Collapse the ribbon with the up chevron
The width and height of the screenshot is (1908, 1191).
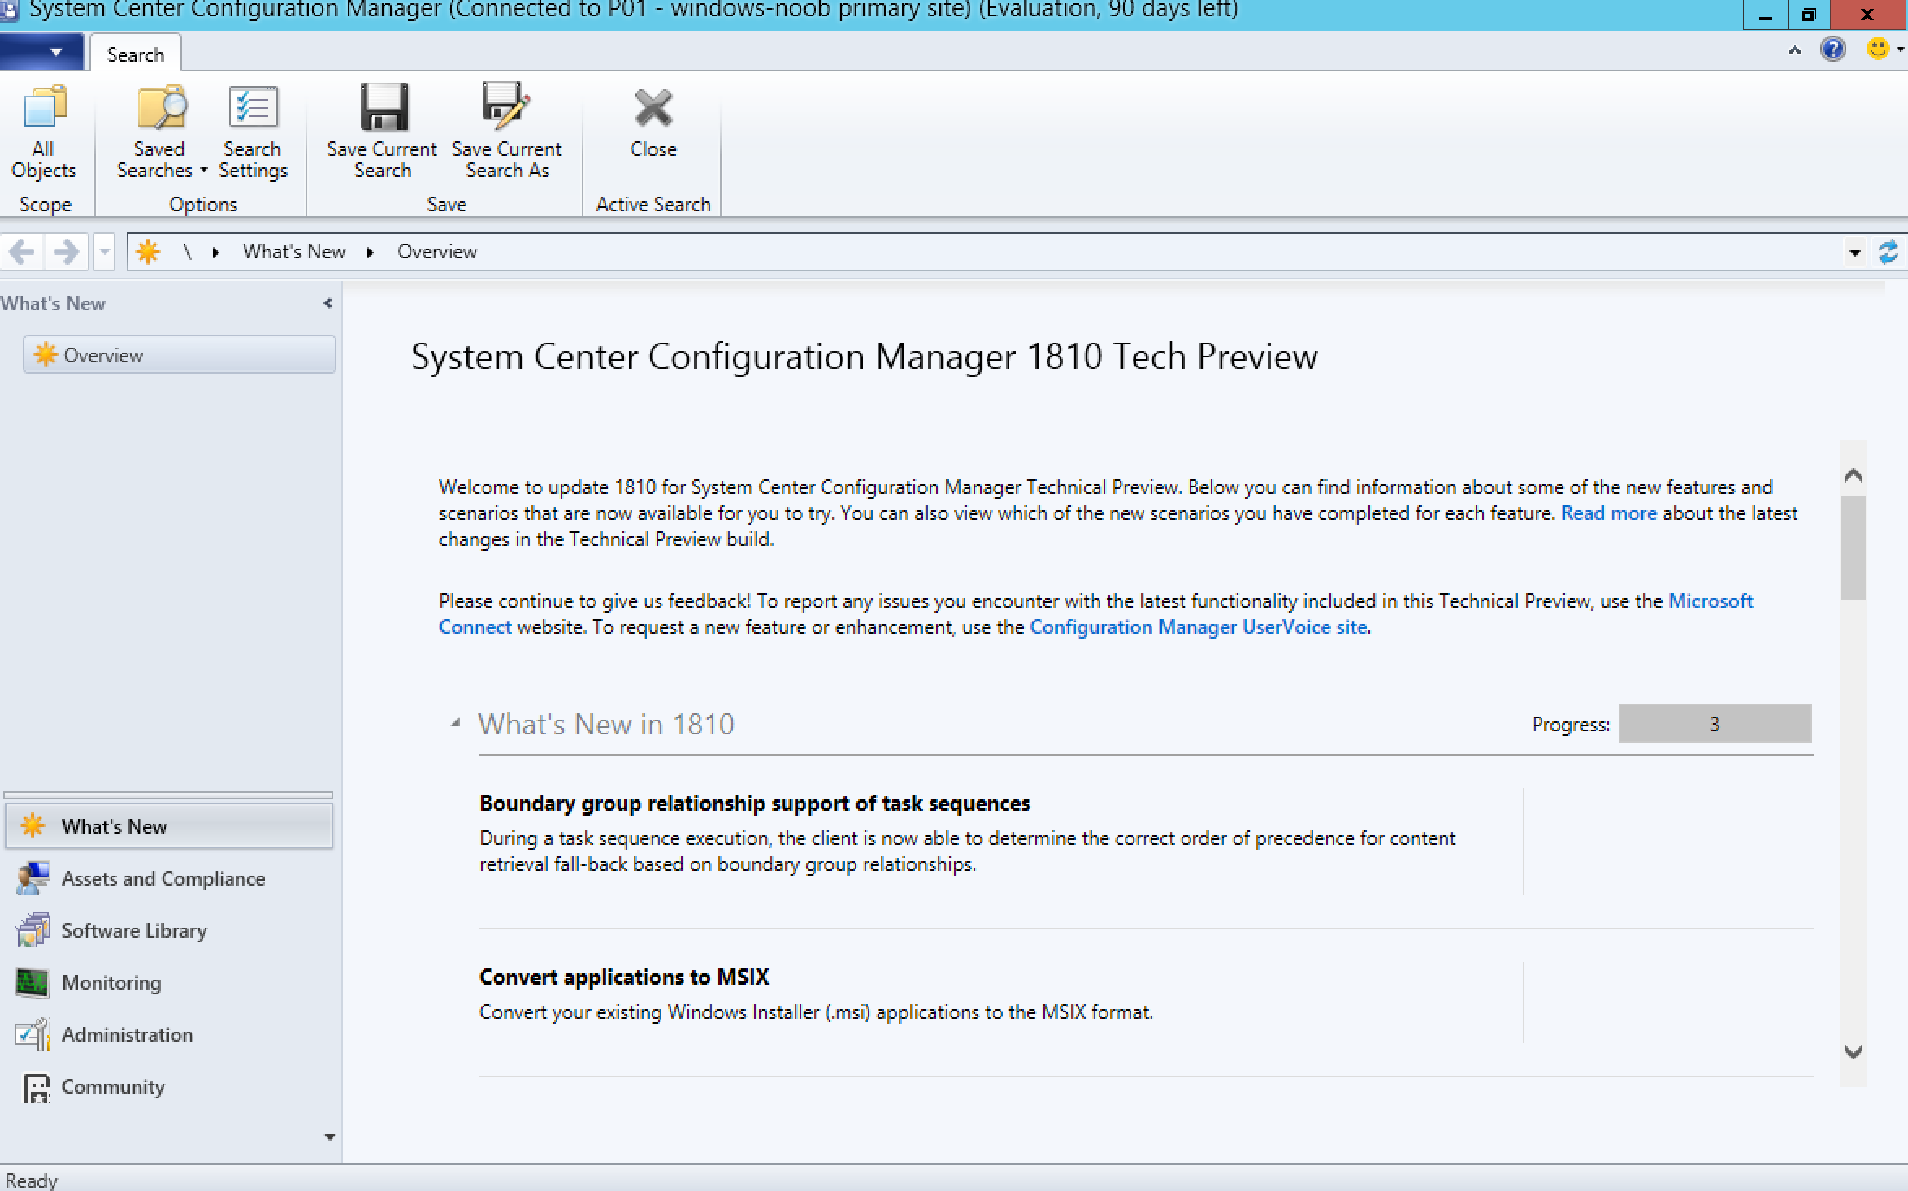coord(1794,50)
